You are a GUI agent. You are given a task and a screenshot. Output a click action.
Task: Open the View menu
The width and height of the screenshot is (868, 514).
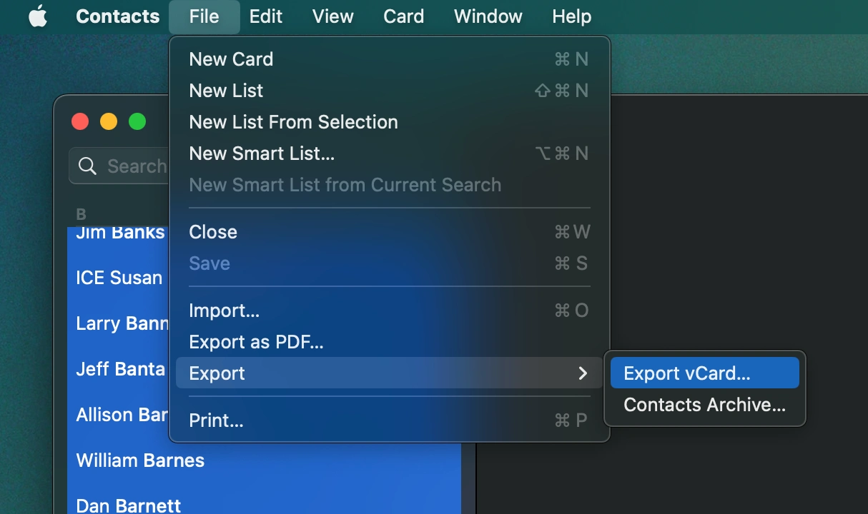tap(332, 16)
